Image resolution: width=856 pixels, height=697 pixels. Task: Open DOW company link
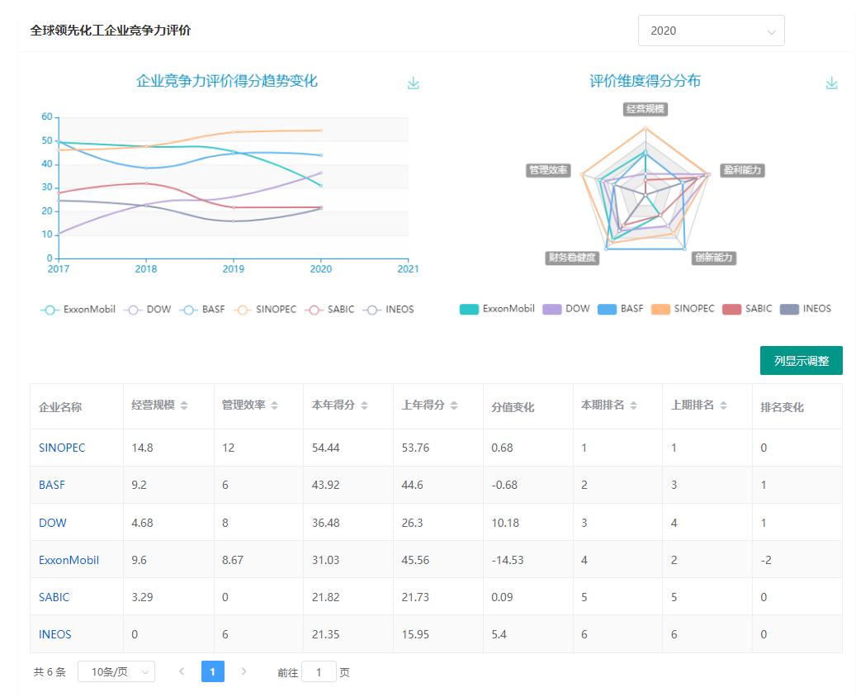(x=52, y=523)
